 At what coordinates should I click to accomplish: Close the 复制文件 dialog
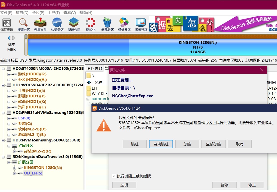pyautogui.click(x=262, y=70)
